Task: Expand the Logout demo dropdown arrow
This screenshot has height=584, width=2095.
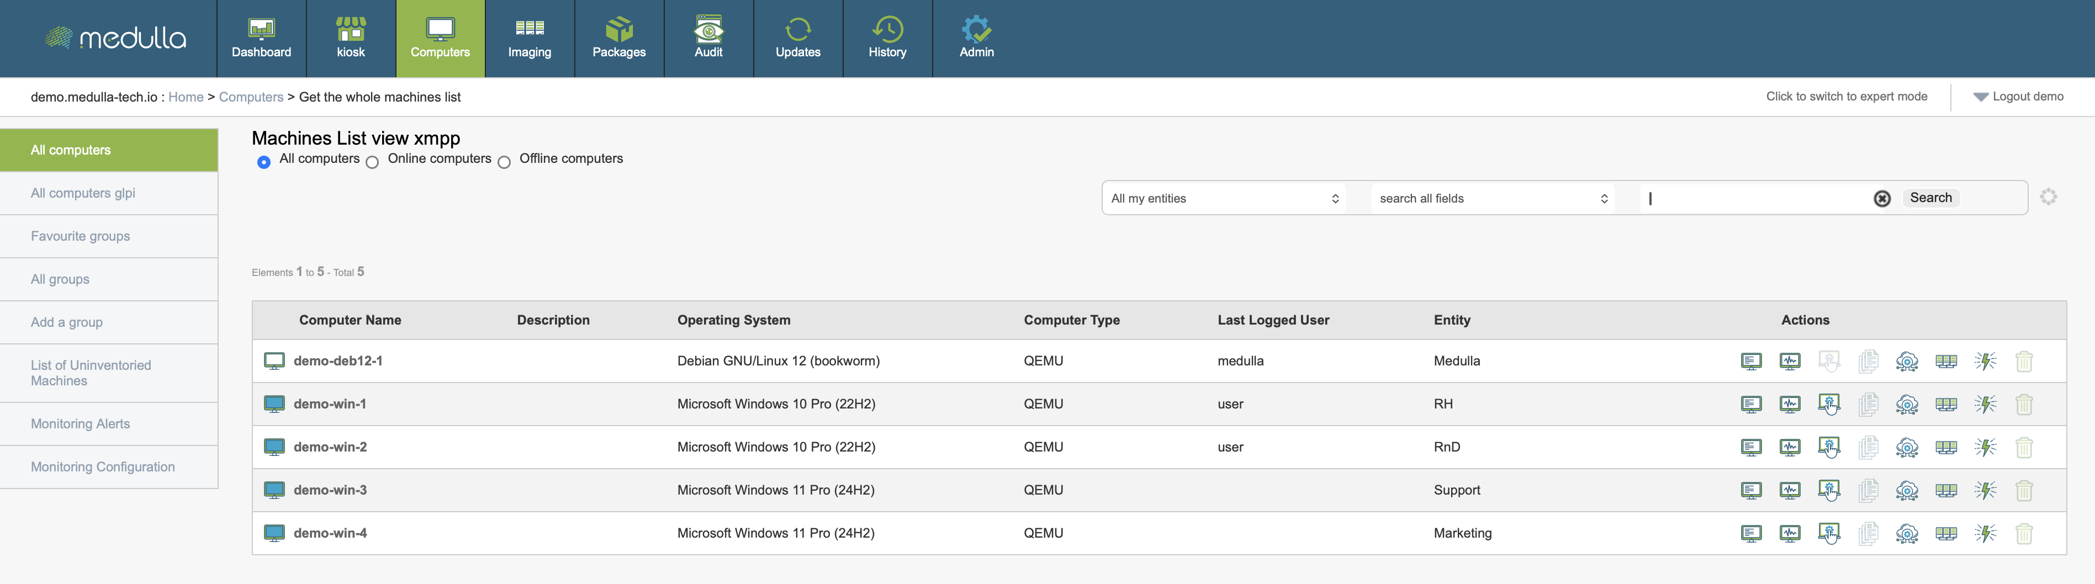Action: [x=1980, y=97]
